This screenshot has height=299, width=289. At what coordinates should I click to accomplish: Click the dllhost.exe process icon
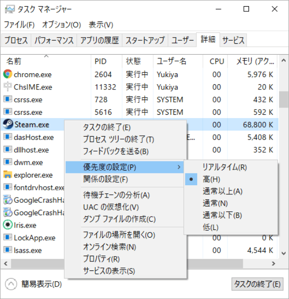[x=8, y=149]
